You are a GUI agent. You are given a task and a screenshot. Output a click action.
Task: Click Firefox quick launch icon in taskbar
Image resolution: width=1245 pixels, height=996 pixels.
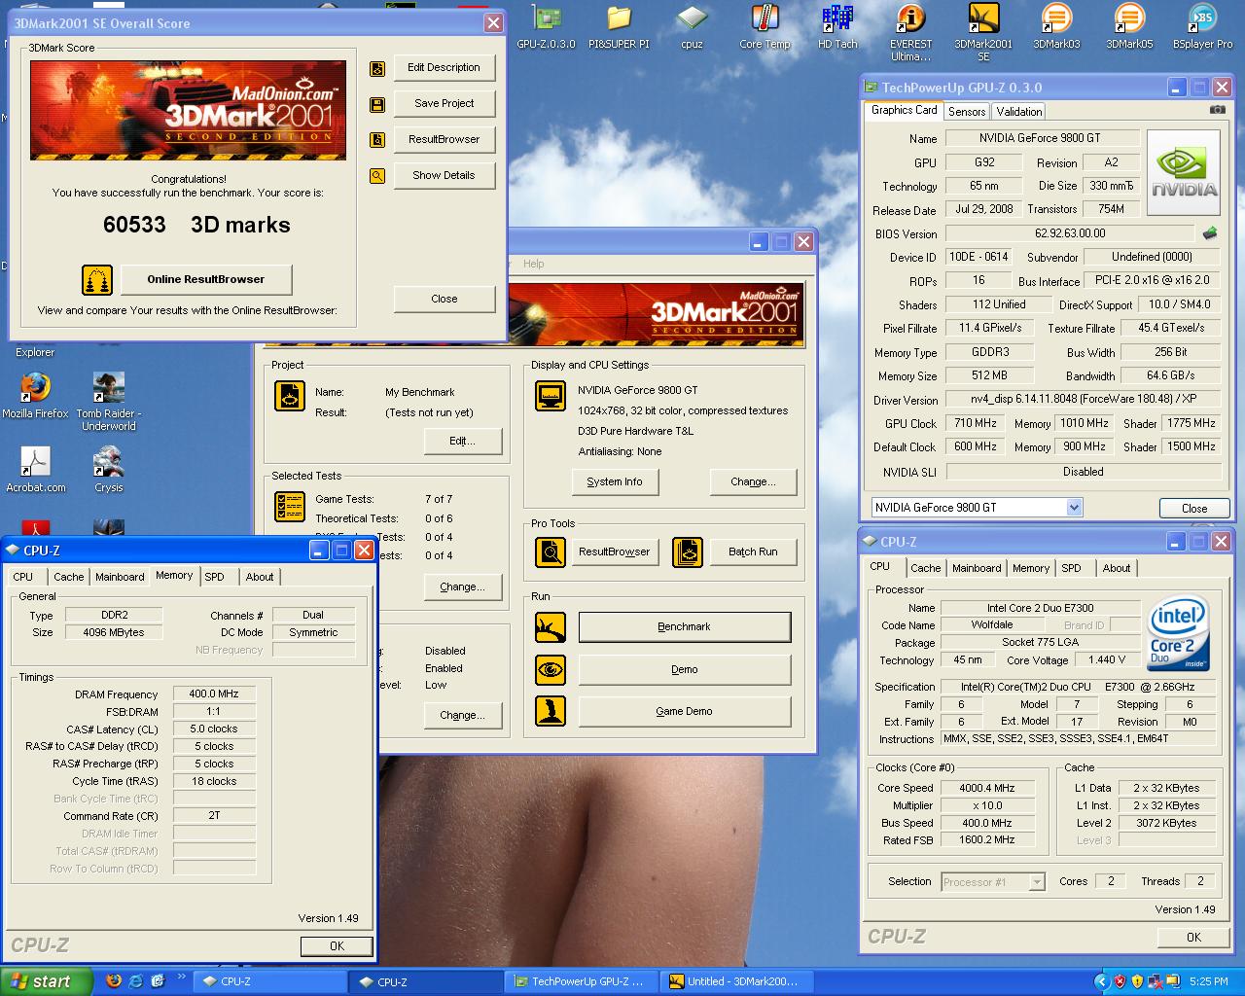[114, 981]
